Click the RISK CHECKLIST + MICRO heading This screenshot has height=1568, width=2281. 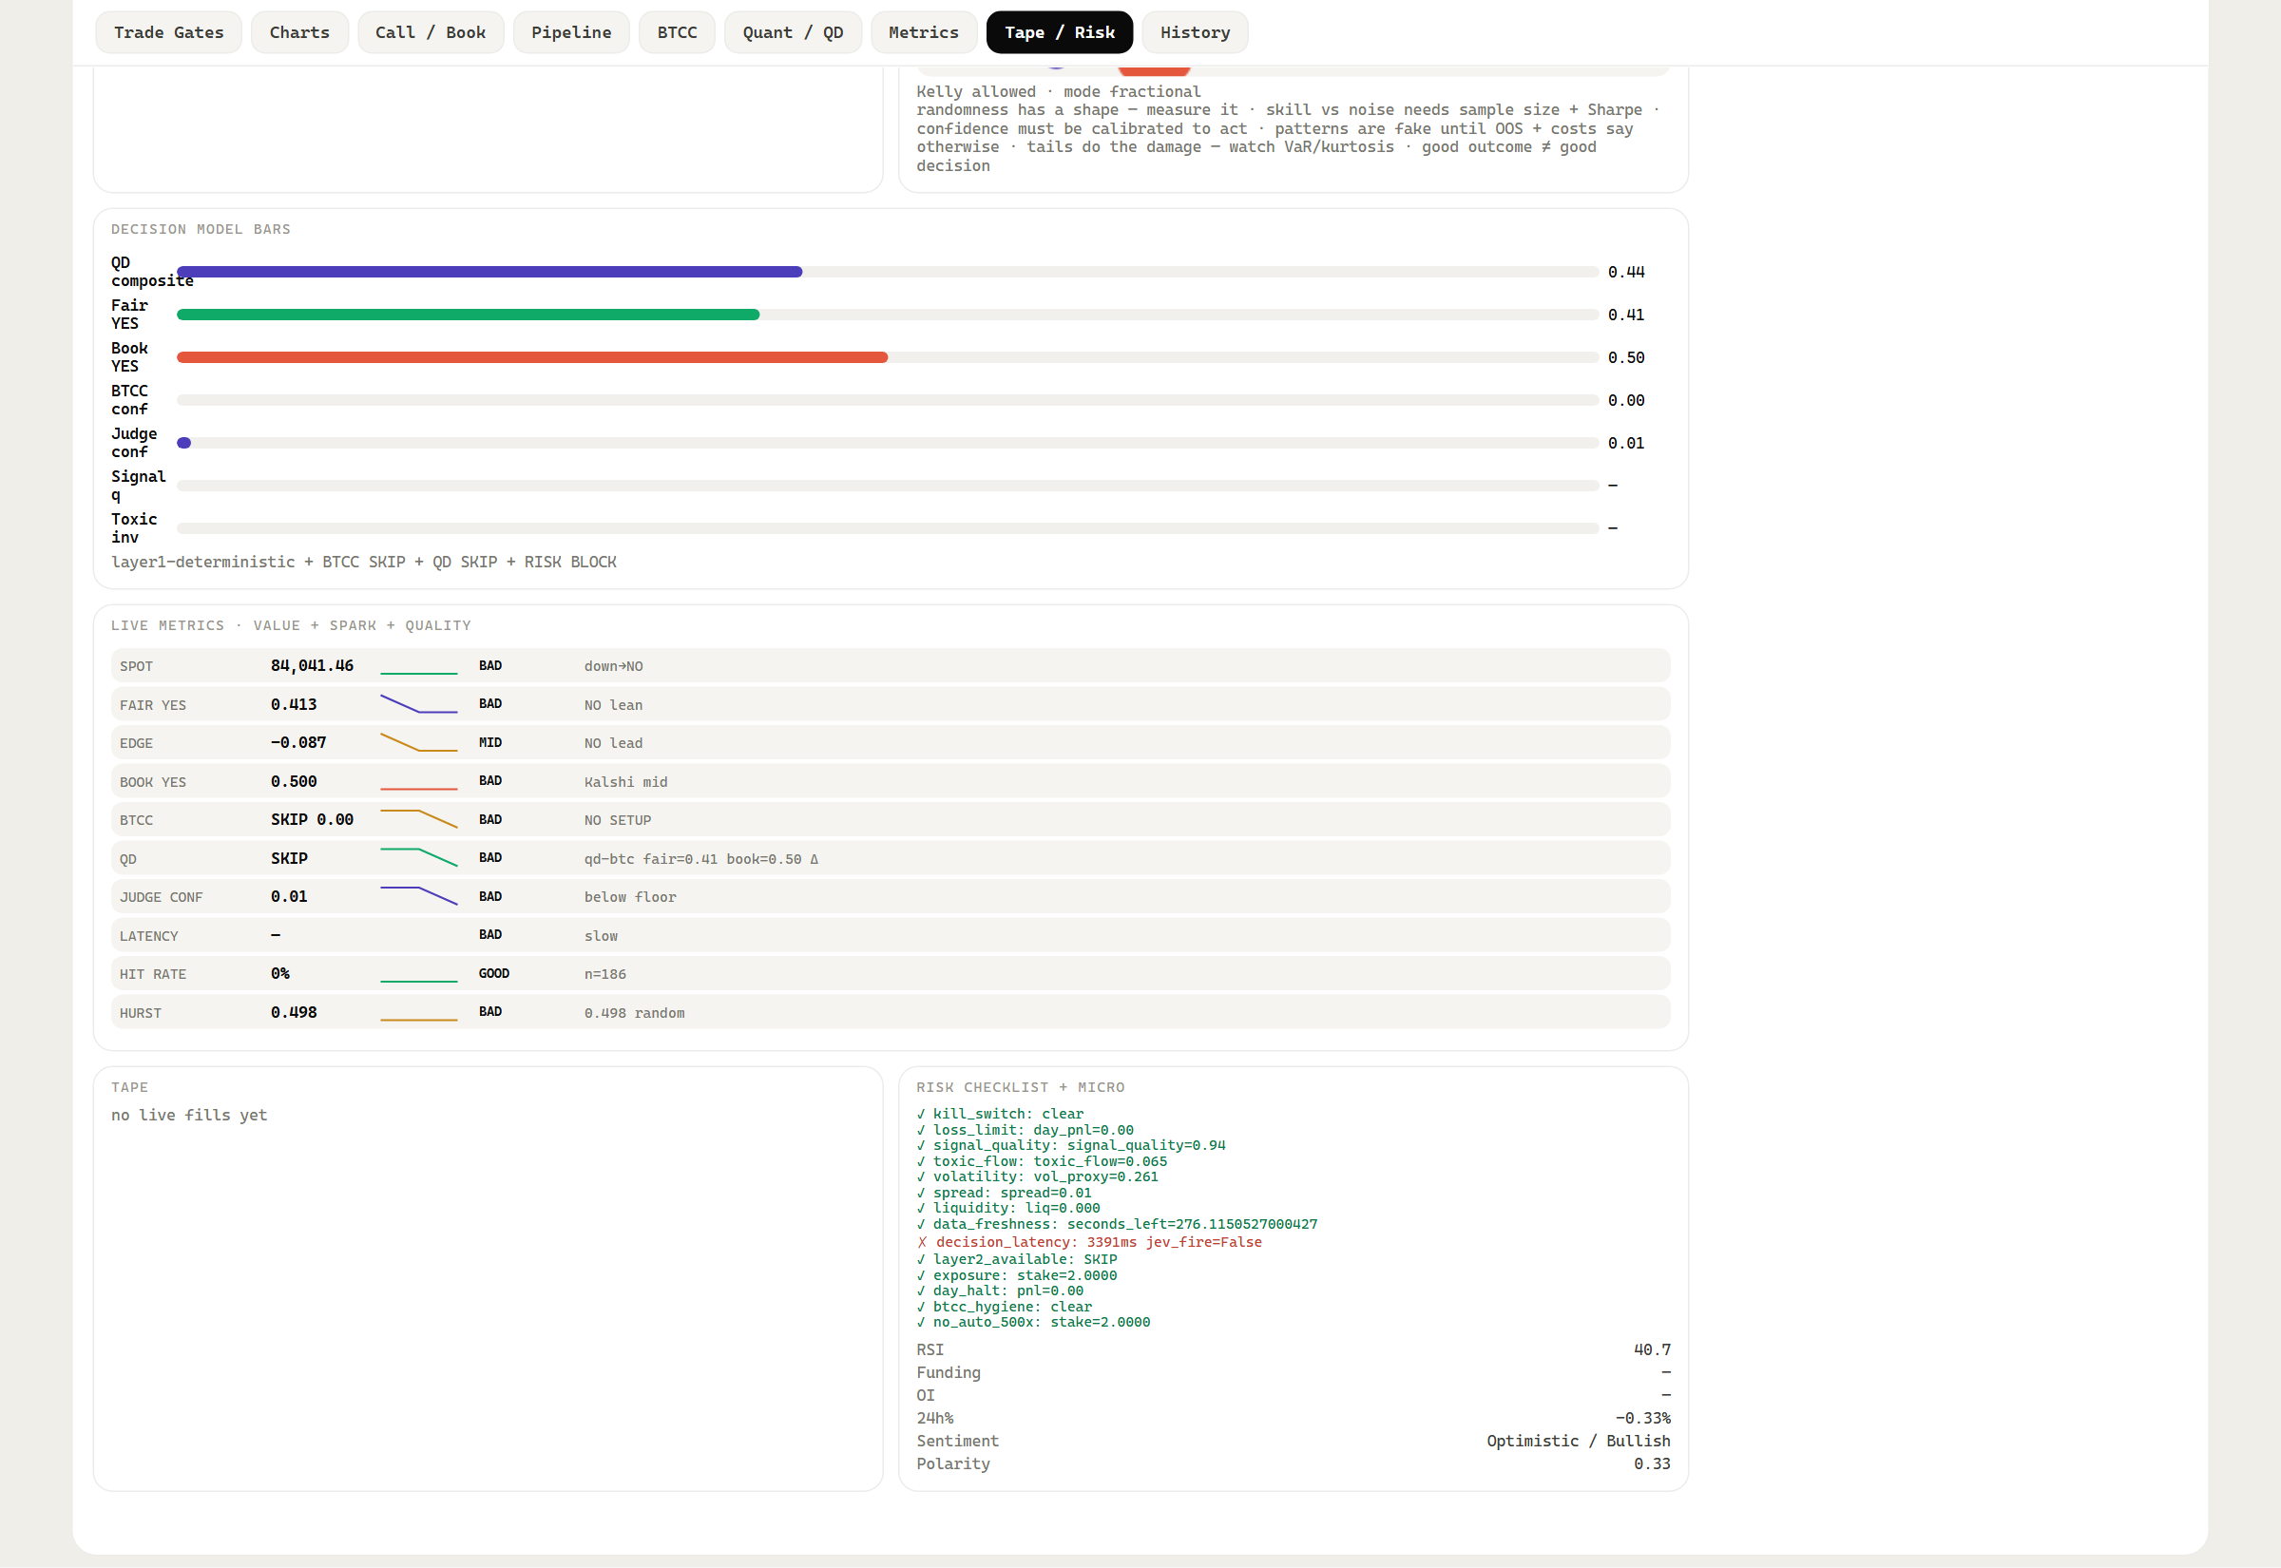[1020, 1087]
